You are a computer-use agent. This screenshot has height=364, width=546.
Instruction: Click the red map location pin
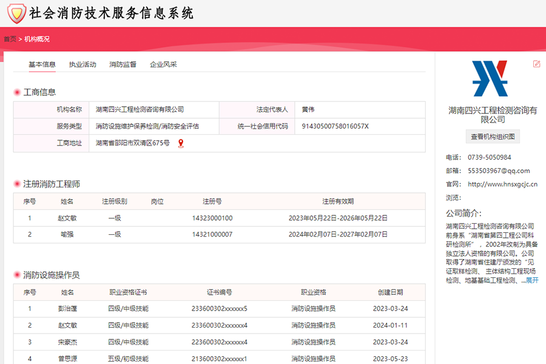coord(180,143)
